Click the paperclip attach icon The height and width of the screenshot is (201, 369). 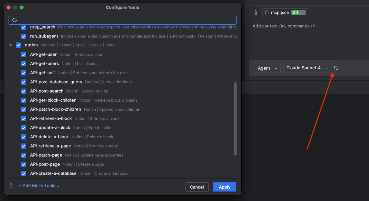[x=256, y=13]
